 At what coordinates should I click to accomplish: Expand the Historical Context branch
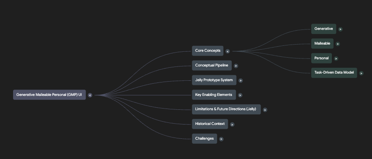(232, 125)
